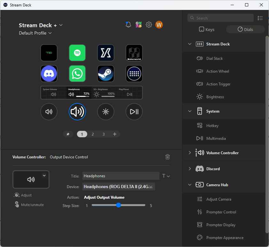Open the Device selection dropdown
Viewport: 269px width, 247px height.
(x=119, y=187)
